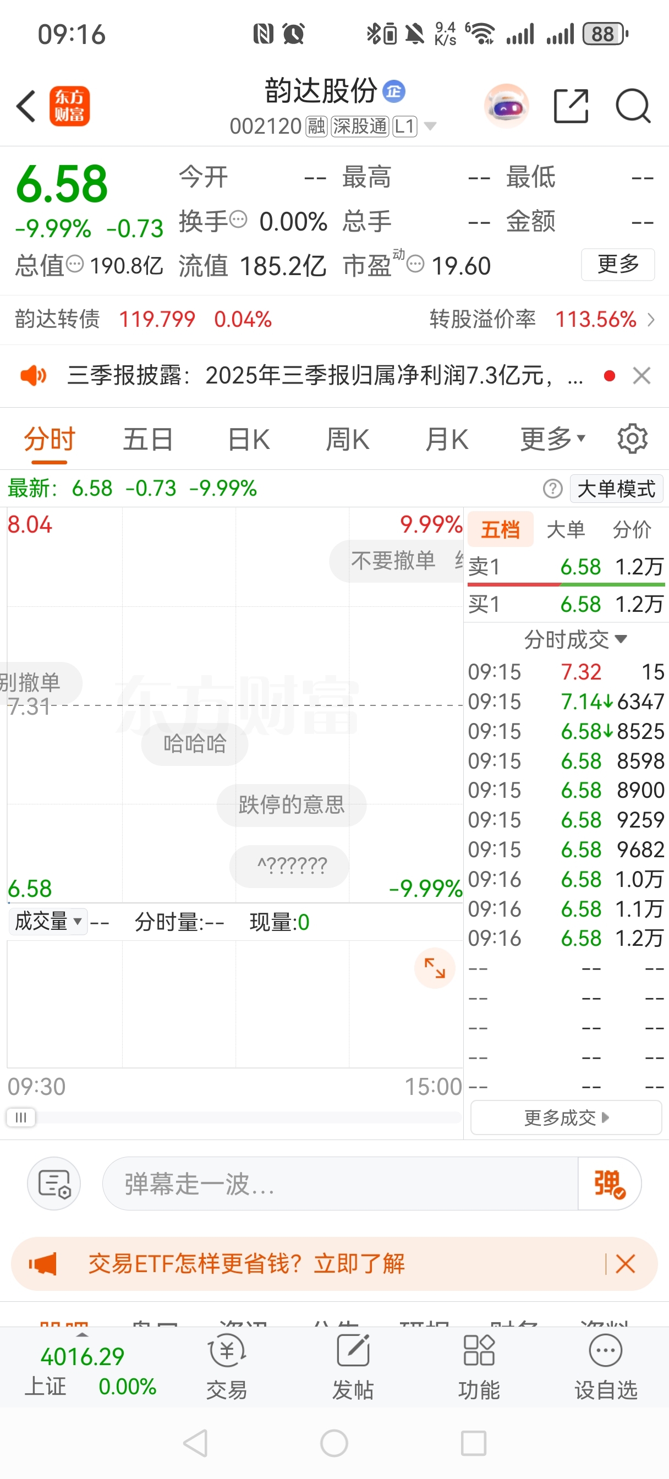Tap Android back navigation button
Screen dimensions: 669x1479
[x=195, y=1443]
